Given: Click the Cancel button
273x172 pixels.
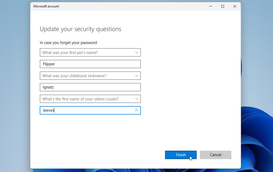Looking at the screenshot, I should coord(215,155).
